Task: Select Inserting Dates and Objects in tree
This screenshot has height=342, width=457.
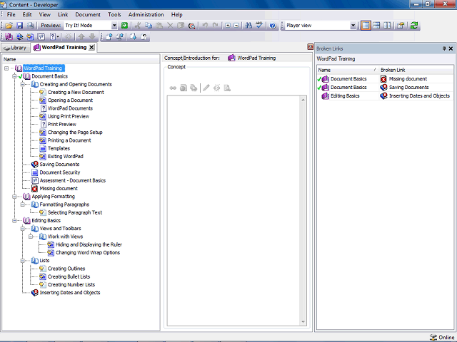Action: pos(70,293)
